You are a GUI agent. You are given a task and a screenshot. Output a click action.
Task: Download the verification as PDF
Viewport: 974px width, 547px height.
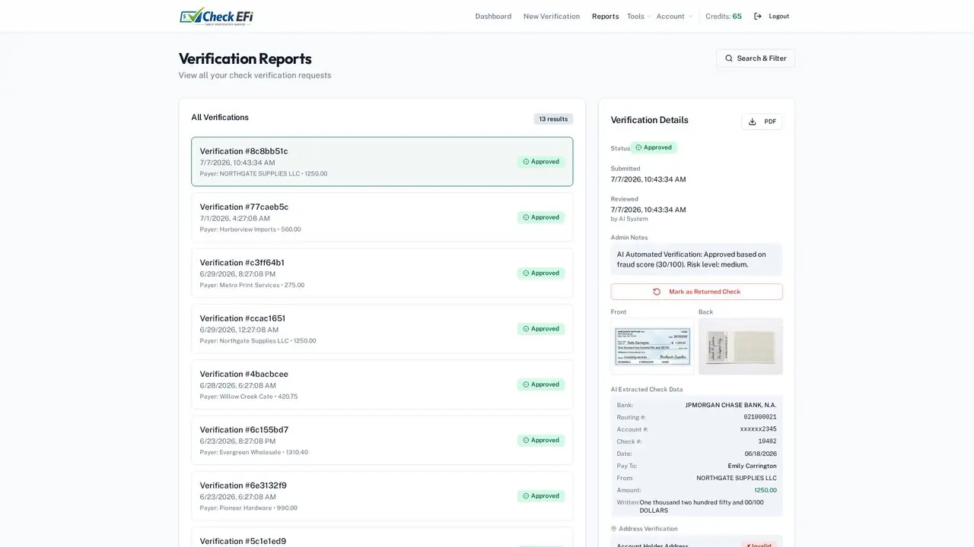click(x=762, y=122)
